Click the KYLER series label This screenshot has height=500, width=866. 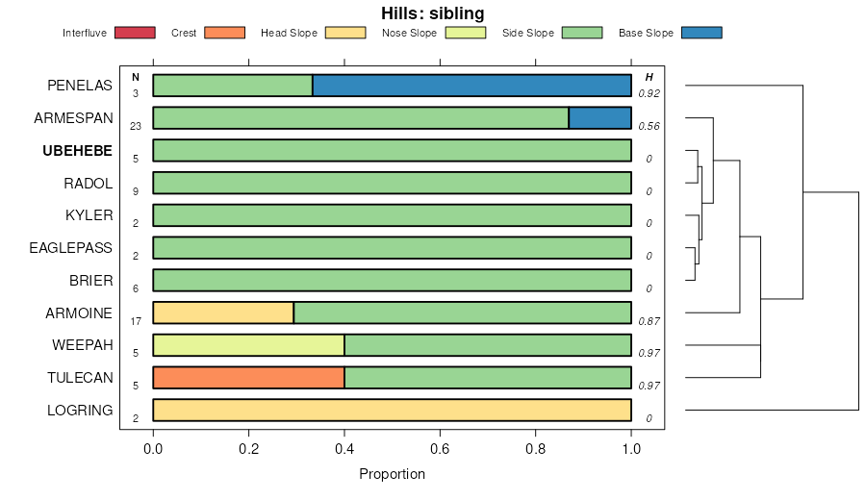(89, 215)
